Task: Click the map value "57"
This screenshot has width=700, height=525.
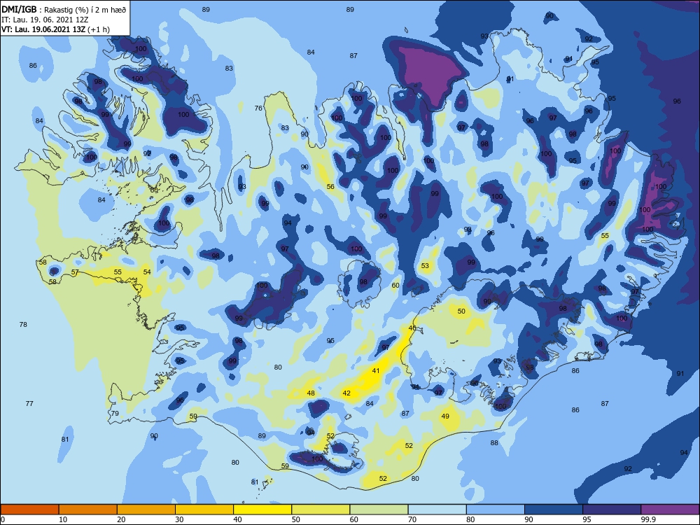Action: (75, 272)
